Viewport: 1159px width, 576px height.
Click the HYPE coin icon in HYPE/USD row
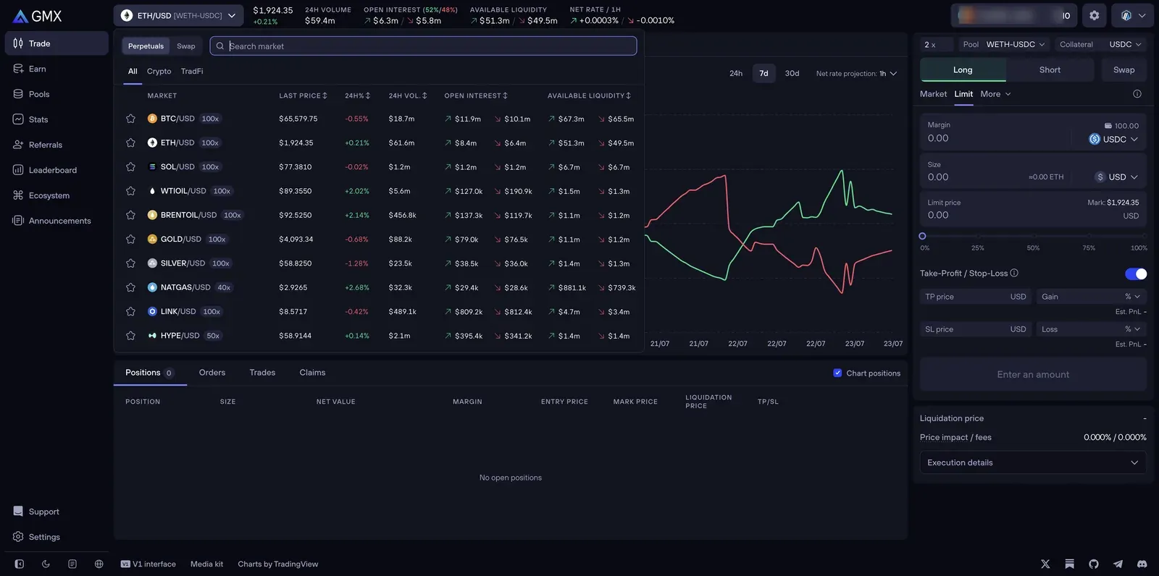pos(152,336)
